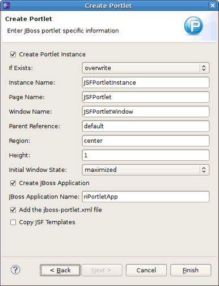Click the Instance Name label
Image resolution: width=219 pixels, height=286 pixels.
(32, 82)
